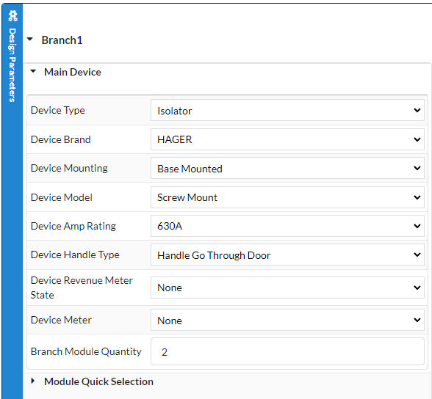Click the Main Device heading text
Screen dimensions: 432x399
73,72
